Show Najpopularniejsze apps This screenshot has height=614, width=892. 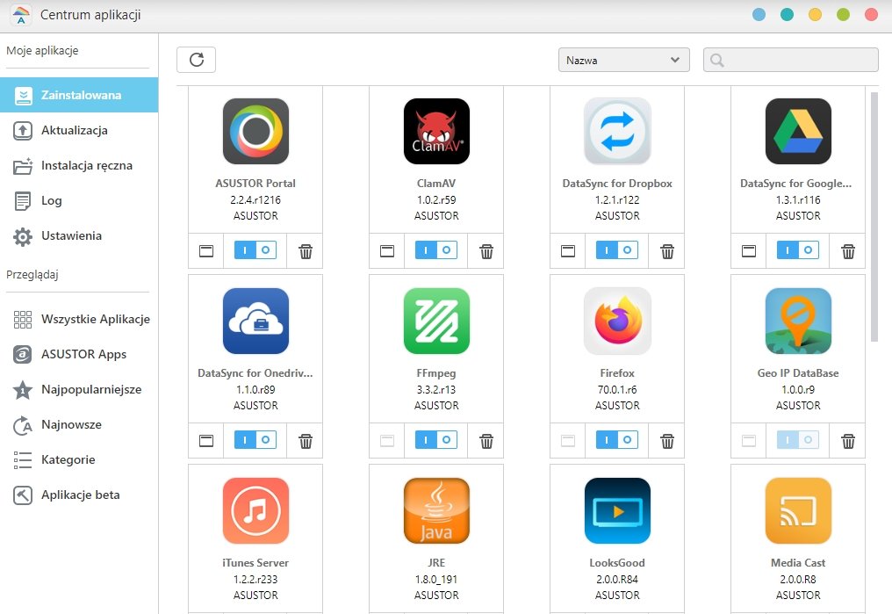79,389
